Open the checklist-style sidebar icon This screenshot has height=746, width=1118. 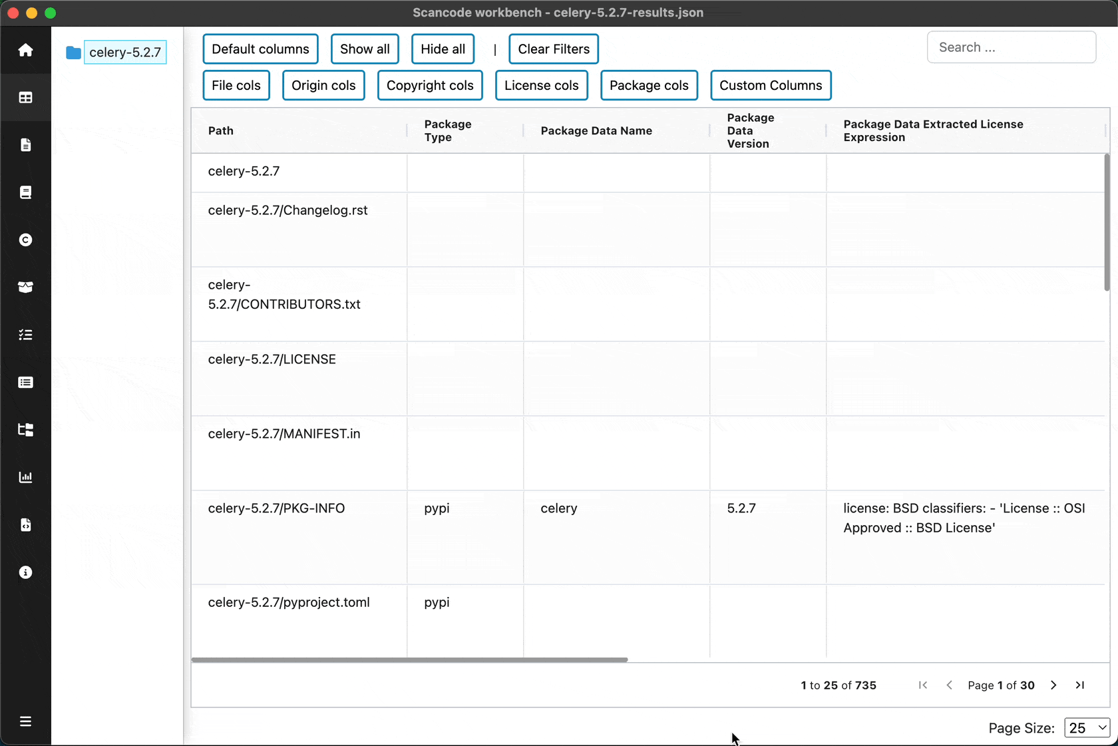[25, 335]
